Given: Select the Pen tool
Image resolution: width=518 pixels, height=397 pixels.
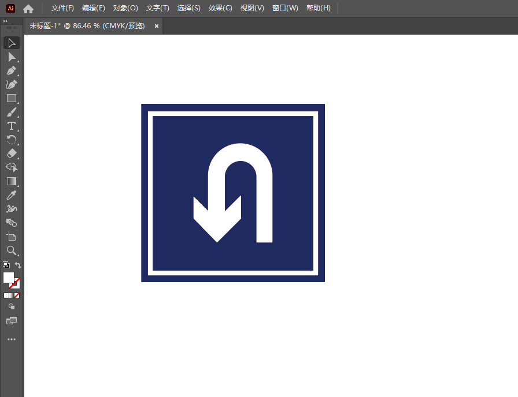Looking at the screenshot, I should click(x=12, y=70).
